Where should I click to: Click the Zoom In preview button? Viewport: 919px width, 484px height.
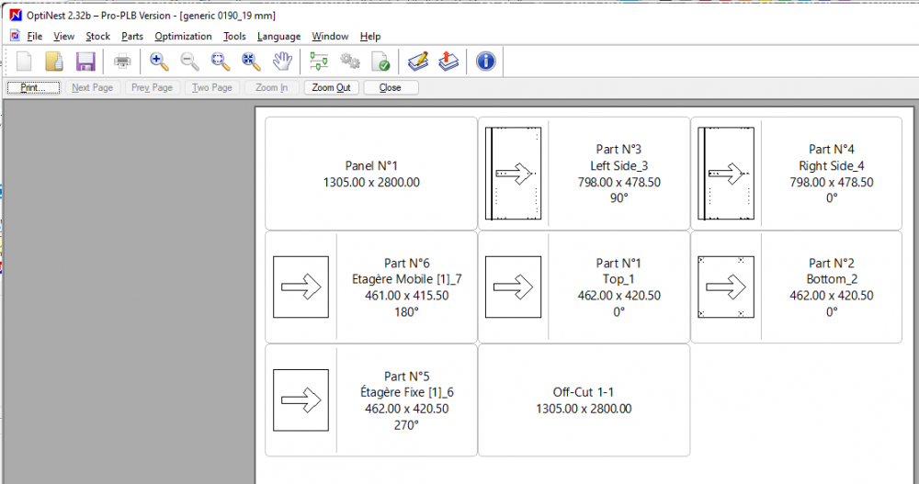pos(271,87)
